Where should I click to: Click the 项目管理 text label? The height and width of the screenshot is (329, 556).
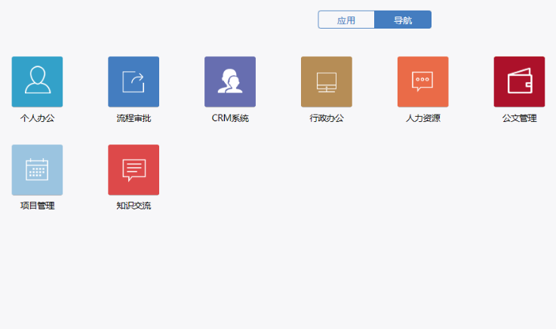37,206
